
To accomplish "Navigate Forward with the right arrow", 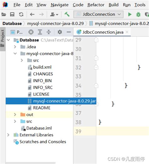I will (41, 14).
